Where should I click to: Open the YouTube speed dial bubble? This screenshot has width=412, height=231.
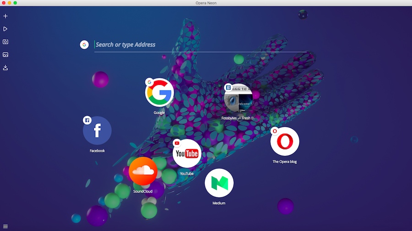[x=187, y=153]
